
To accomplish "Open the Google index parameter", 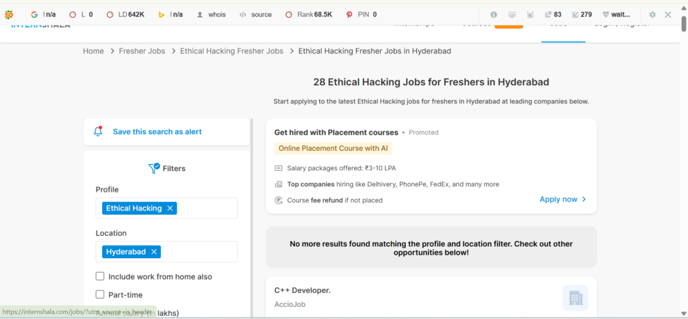I will tap(44, 15).
